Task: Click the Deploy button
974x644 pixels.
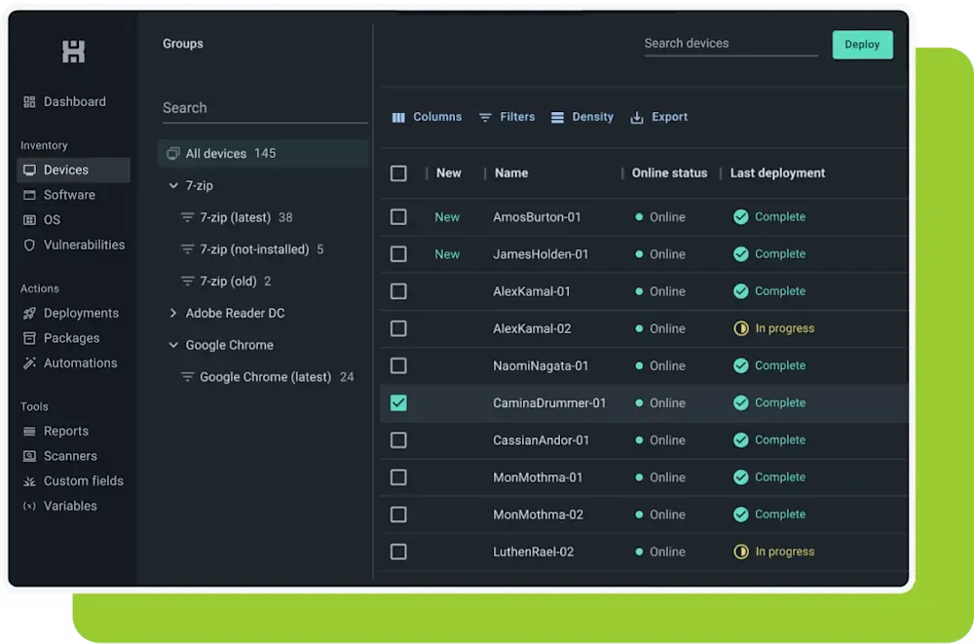Action: pyautogui.click(x=862, y=45)
